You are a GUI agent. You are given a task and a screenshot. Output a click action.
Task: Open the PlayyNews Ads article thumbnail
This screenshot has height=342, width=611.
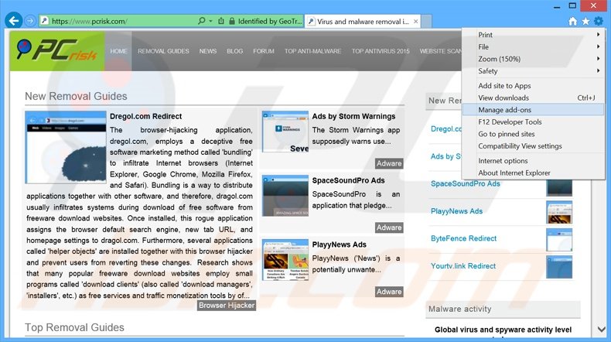coord(285,259)
